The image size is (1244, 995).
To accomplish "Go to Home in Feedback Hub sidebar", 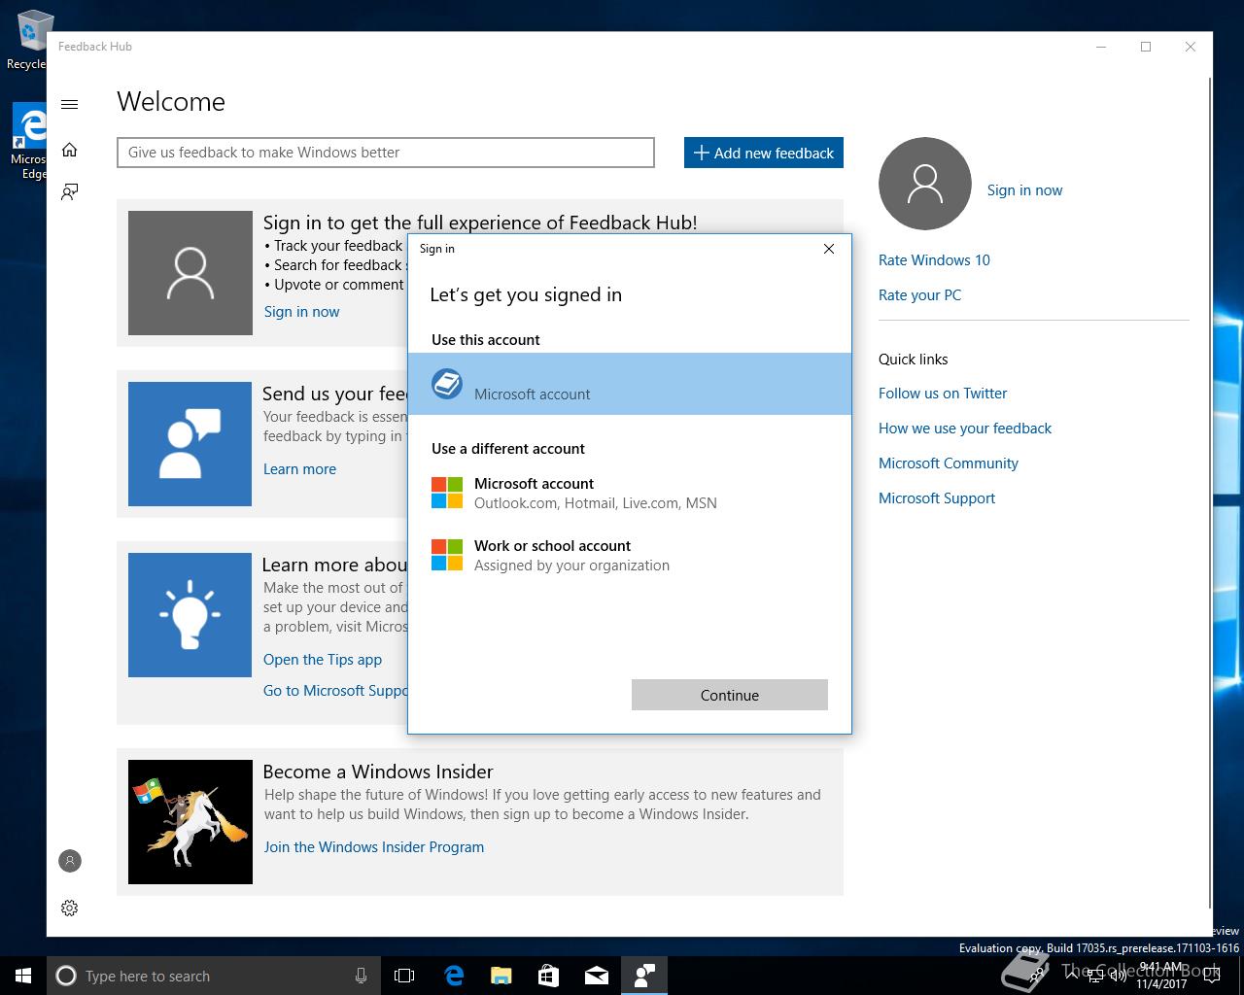I will click(69, 150).
